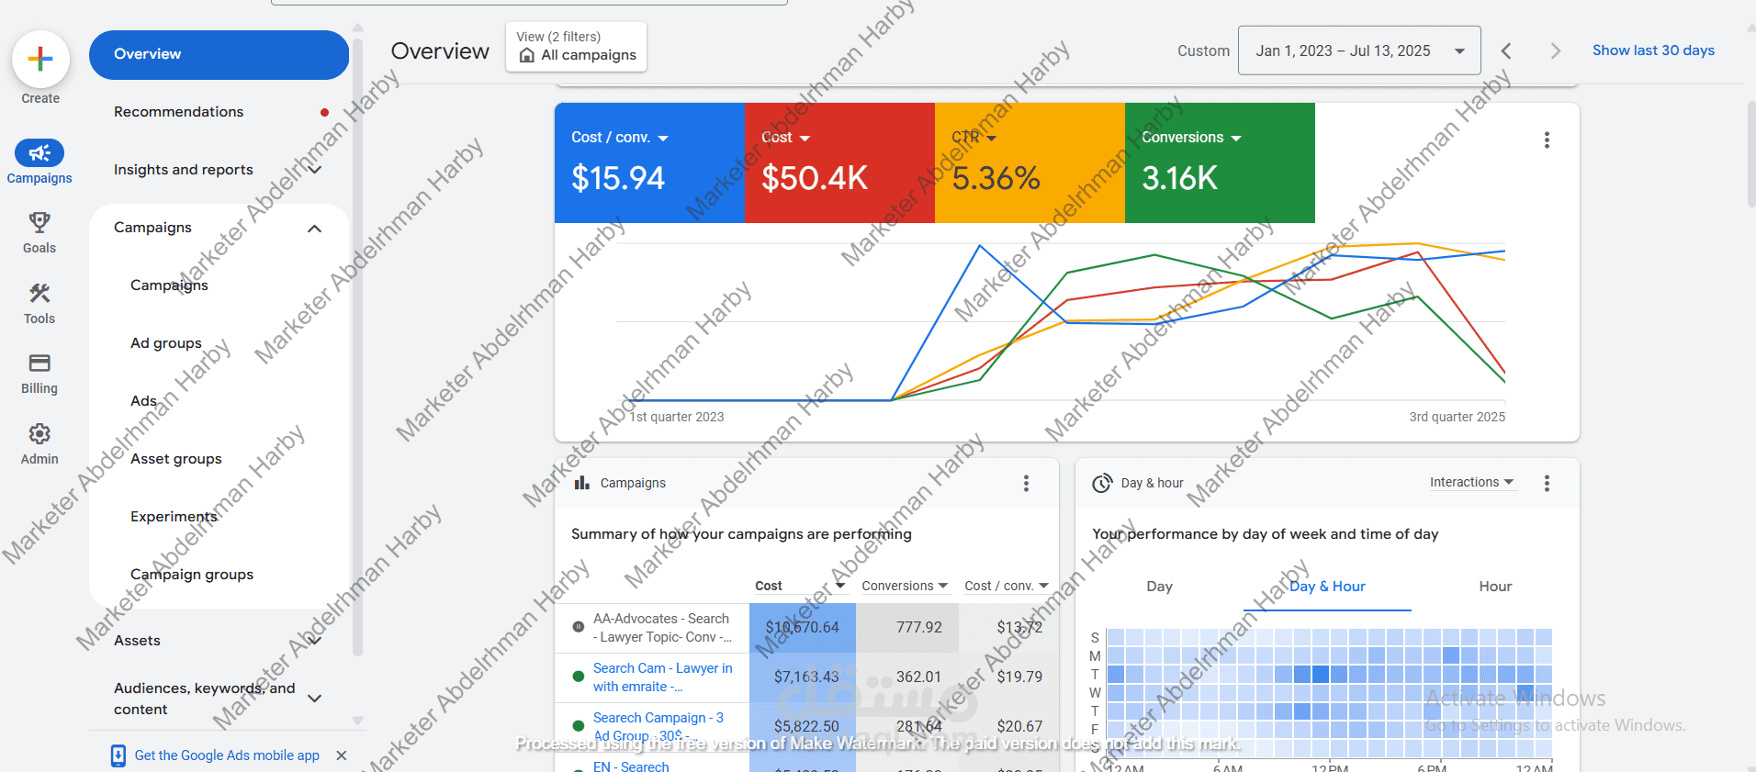Click green status dot of Search Cam - Lawyer
Viewport: 1756px width, 772px height.
(578, 677)
